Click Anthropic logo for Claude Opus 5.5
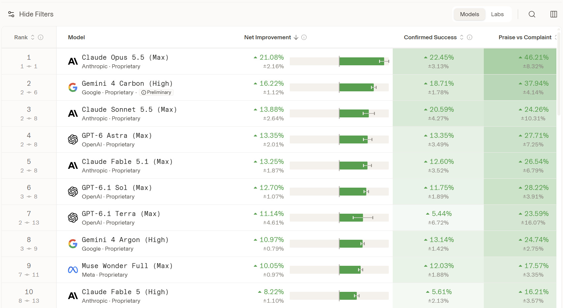This screenshot has height=308, width=563. coord(73,61)
